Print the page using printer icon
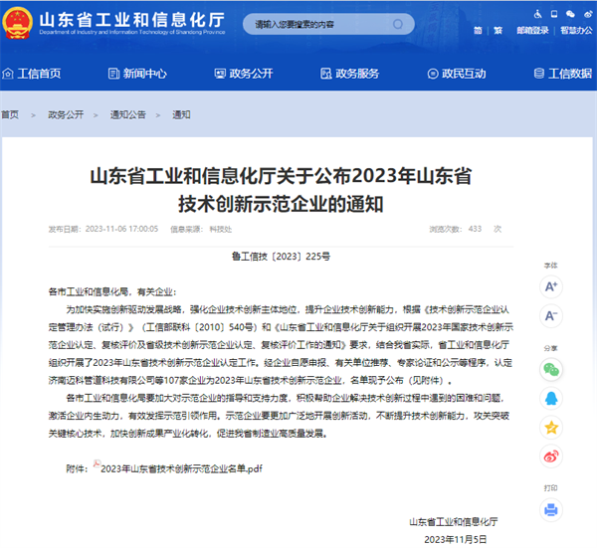Image resolution: width=597 pixels, height=548 pixels. point(550,509)
